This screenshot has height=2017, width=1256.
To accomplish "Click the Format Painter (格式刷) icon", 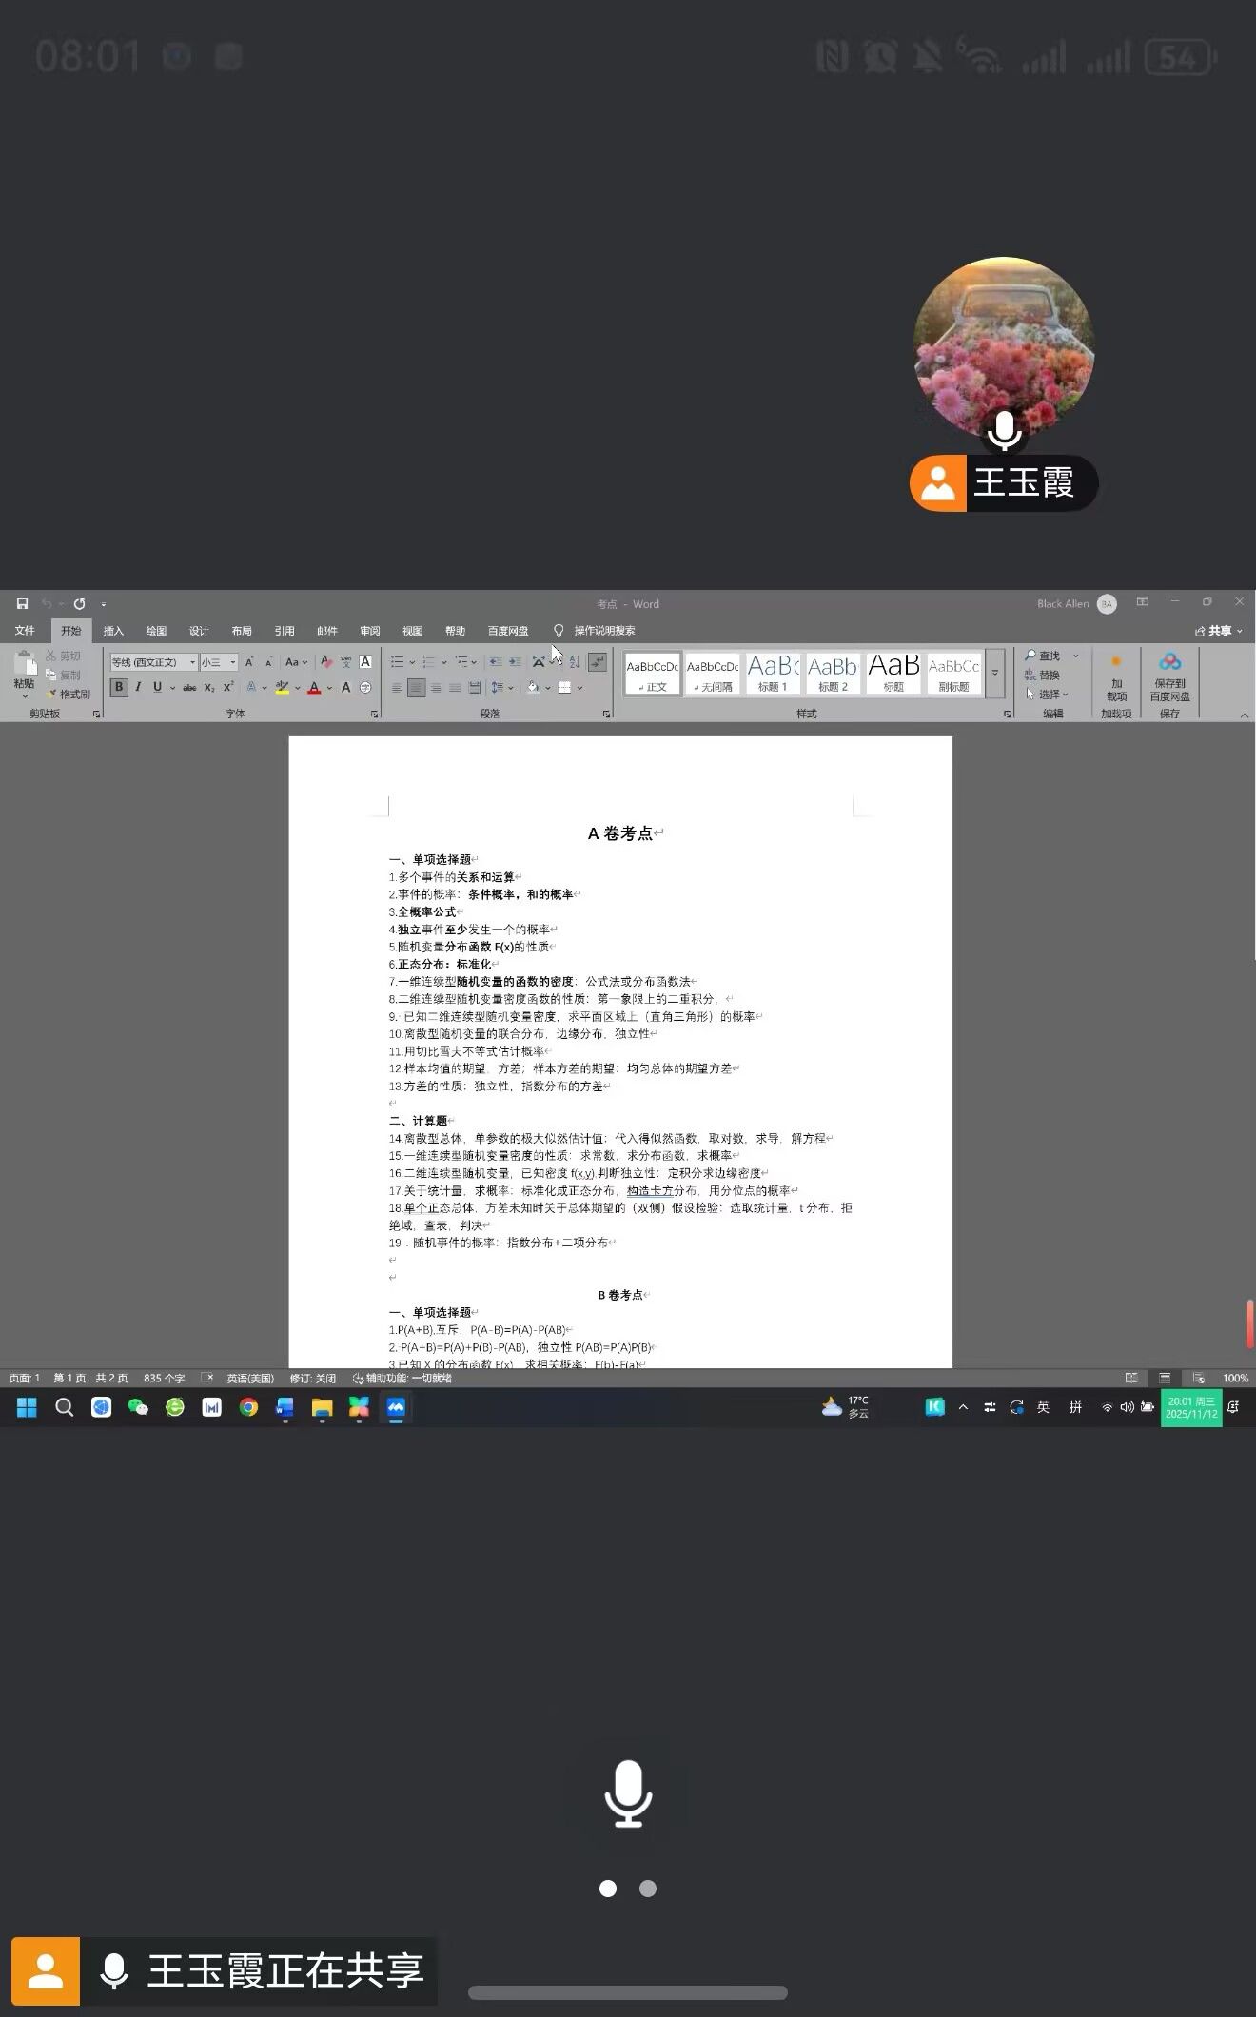I will coord(69,695).
